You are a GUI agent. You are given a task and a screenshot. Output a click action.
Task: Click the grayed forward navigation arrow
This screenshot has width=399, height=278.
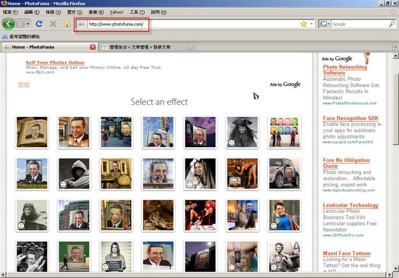[21, 24]
